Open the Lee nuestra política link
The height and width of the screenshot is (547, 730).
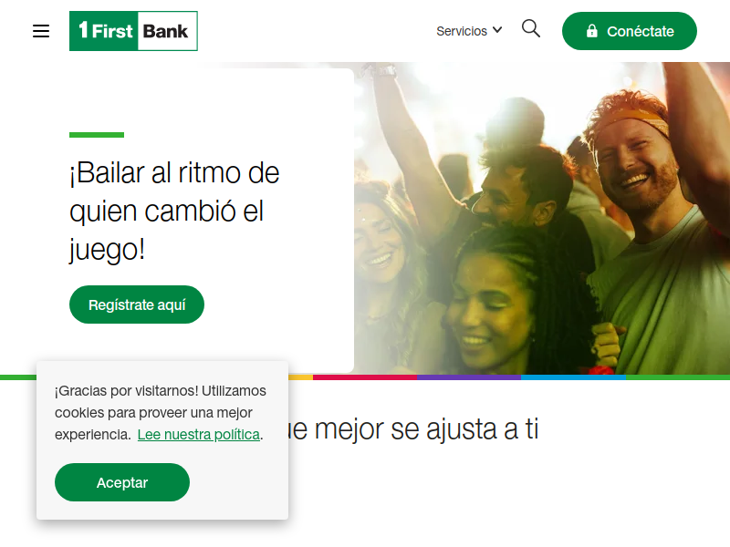(199, 435)
